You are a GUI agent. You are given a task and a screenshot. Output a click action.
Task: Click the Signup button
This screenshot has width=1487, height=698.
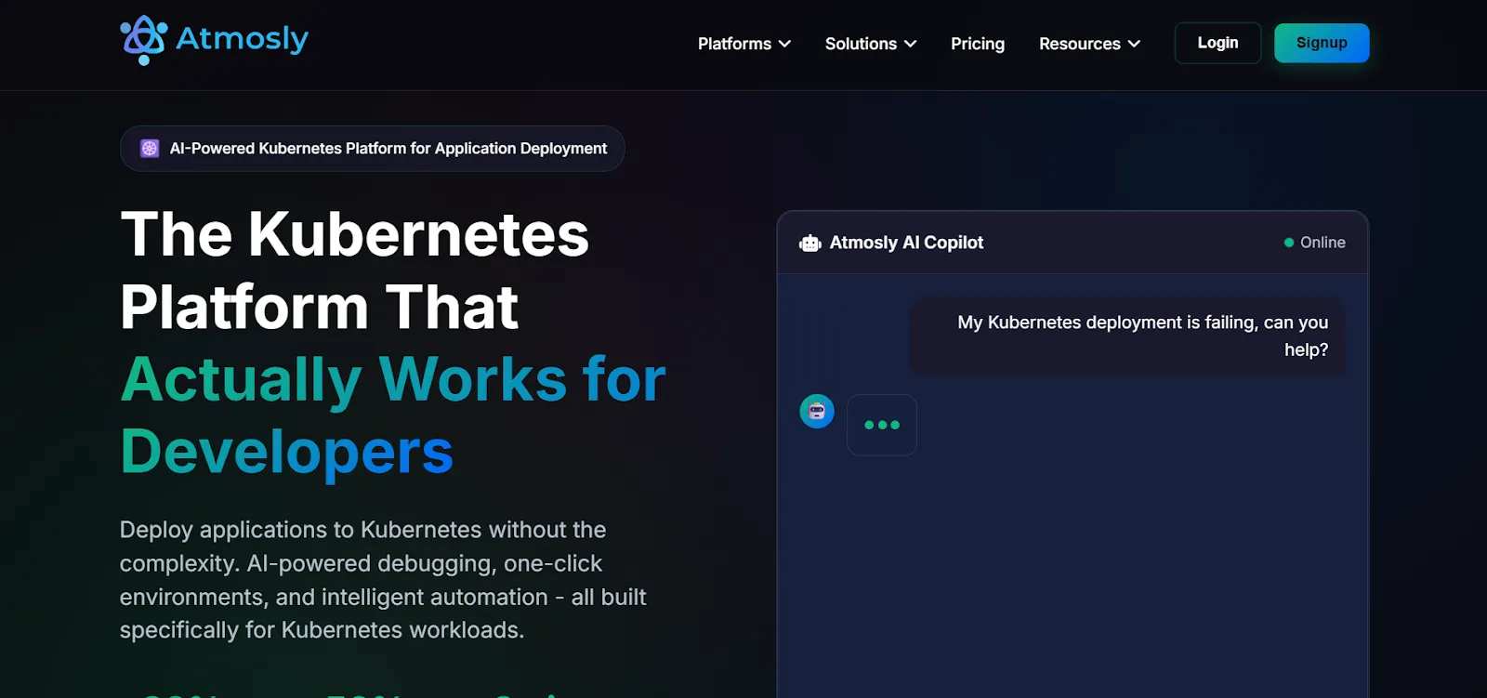point(1322,43)
